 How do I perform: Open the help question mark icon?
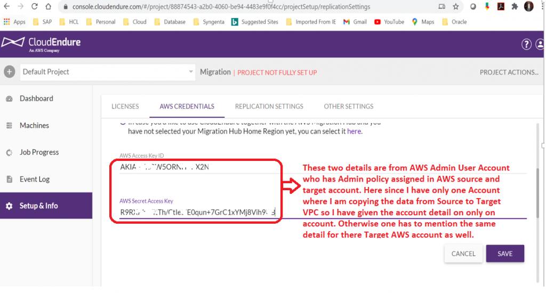coord(526,44)
